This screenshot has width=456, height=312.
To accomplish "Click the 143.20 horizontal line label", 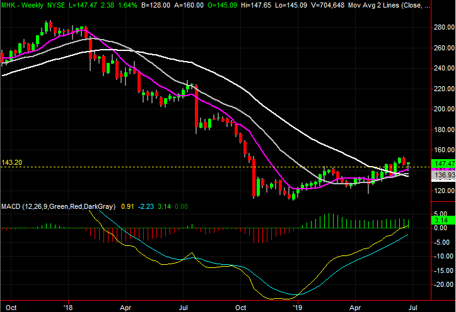I will pyautogui.click(x=12, y=162).
